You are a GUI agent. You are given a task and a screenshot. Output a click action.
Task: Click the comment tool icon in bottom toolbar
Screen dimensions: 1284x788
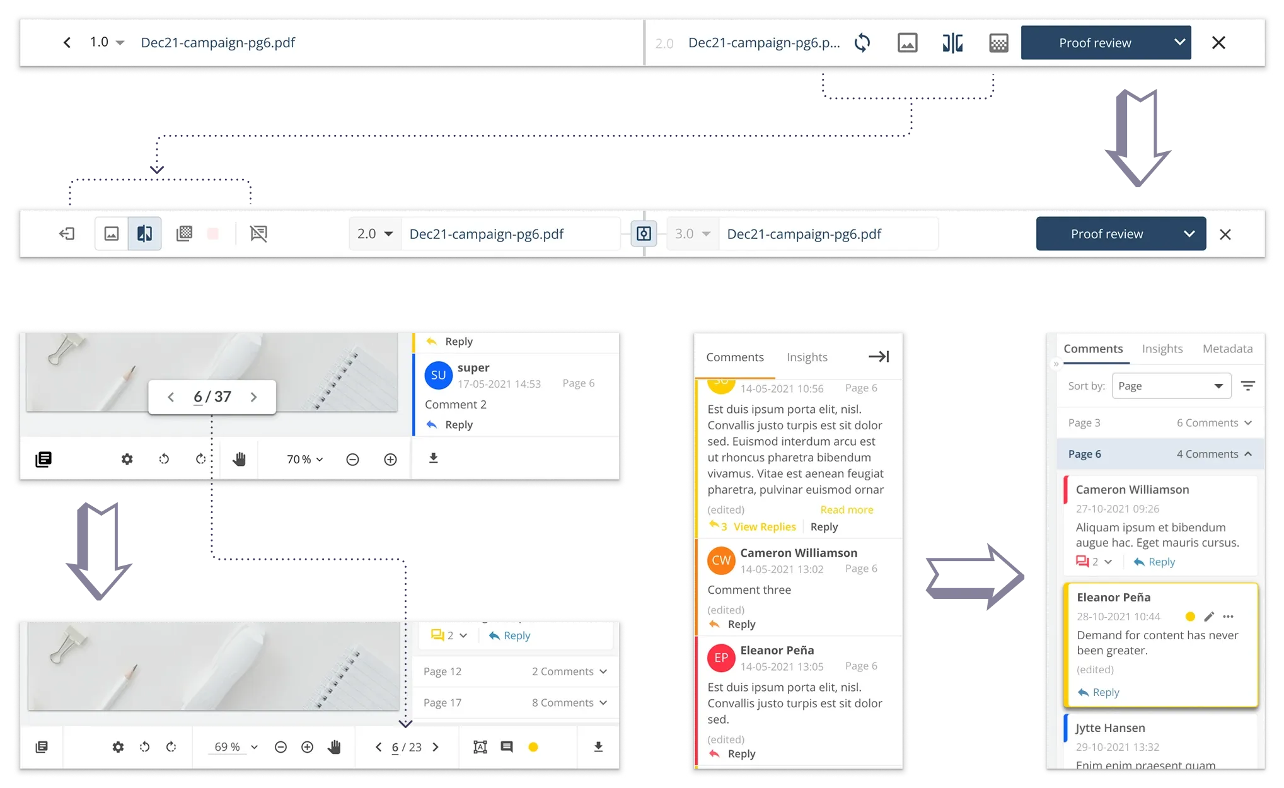click(506, 747)
